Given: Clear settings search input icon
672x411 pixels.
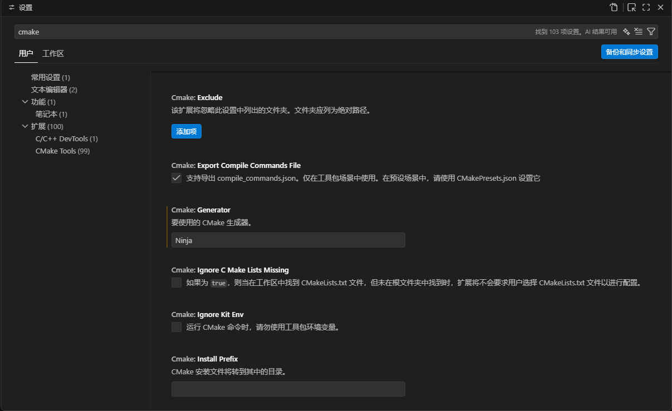Looking at the screenshot, I should (x=639, y=32).
